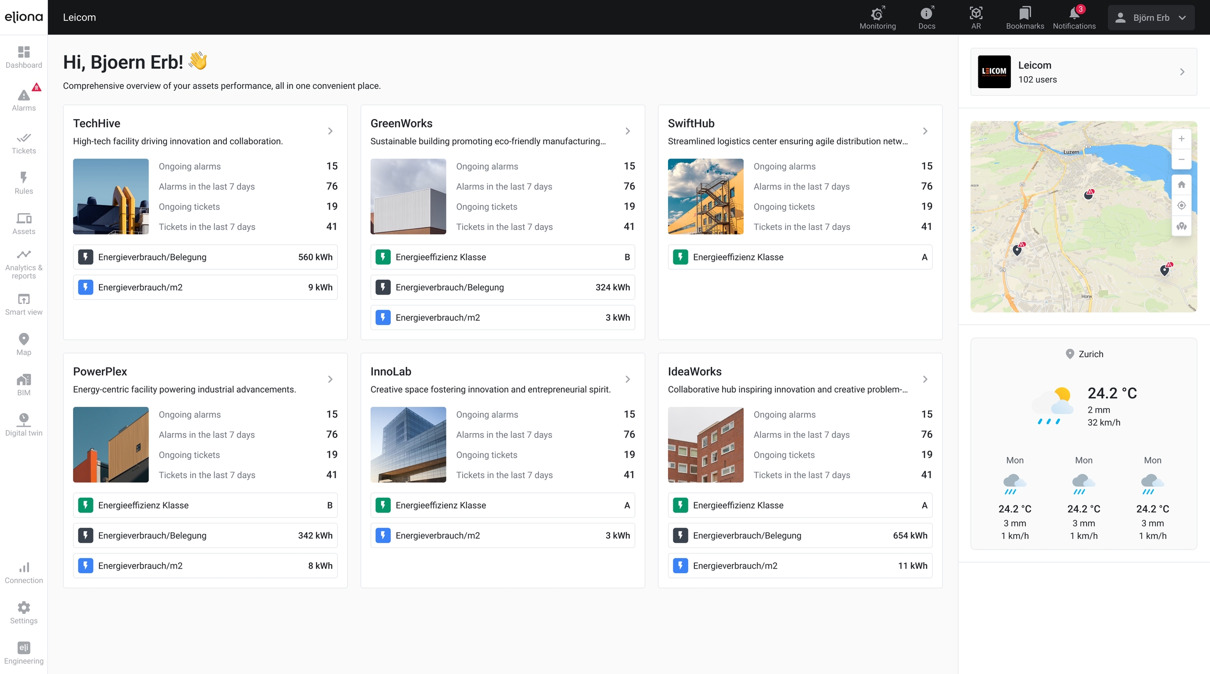Open the IdeaWorks card arrow
Screen dimensions: 1210x674
[x=925, y=379]
